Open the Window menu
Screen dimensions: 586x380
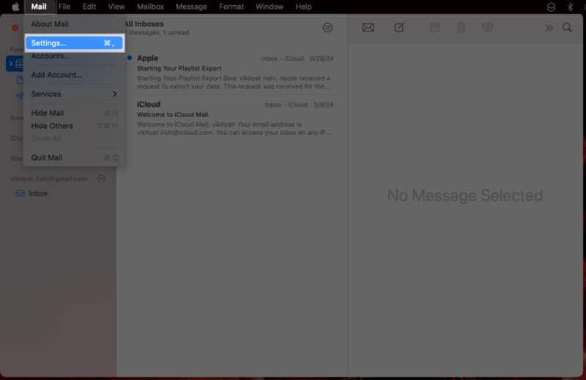click(270, 7)
